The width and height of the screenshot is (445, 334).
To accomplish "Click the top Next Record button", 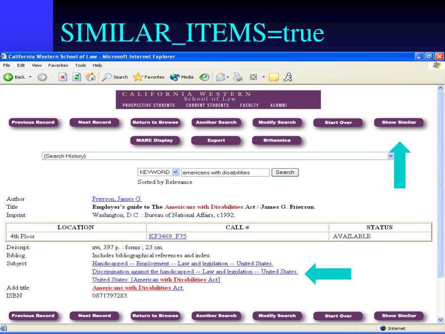I will tap(94, 122).
